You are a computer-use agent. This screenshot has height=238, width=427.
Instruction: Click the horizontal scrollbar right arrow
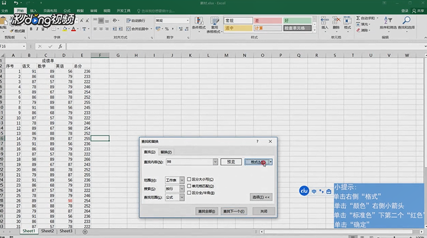(x=422, y=232)
